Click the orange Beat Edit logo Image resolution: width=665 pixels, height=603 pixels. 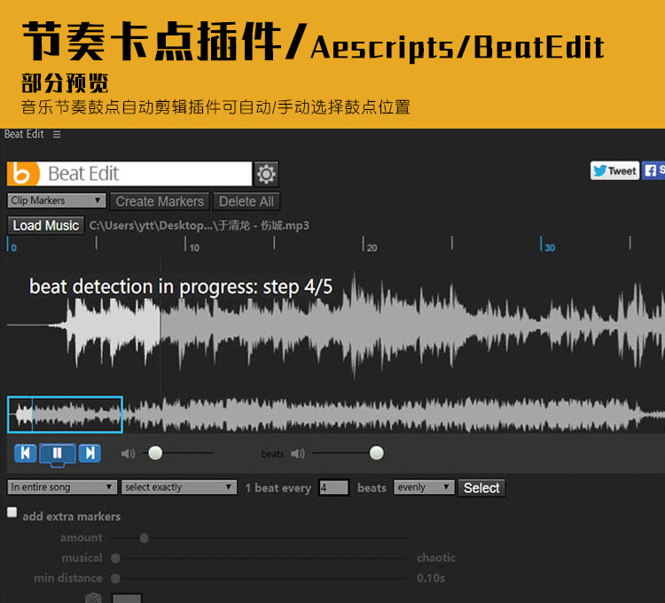tap(23, 174)
